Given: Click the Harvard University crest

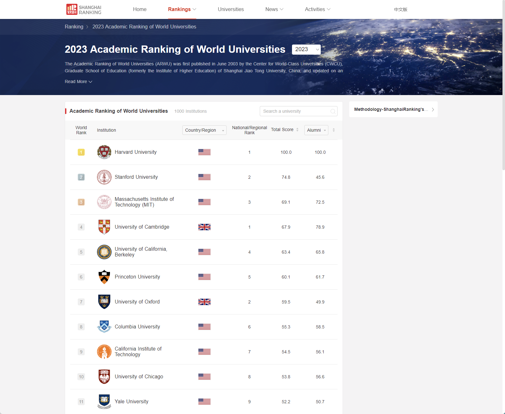Looking at the screenshot, I should pyautogui.click(x=104, y=152).
